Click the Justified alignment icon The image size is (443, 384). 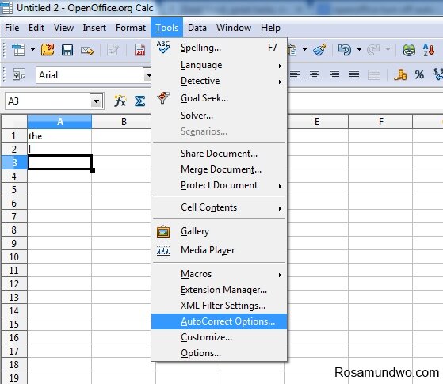point(354,75)
